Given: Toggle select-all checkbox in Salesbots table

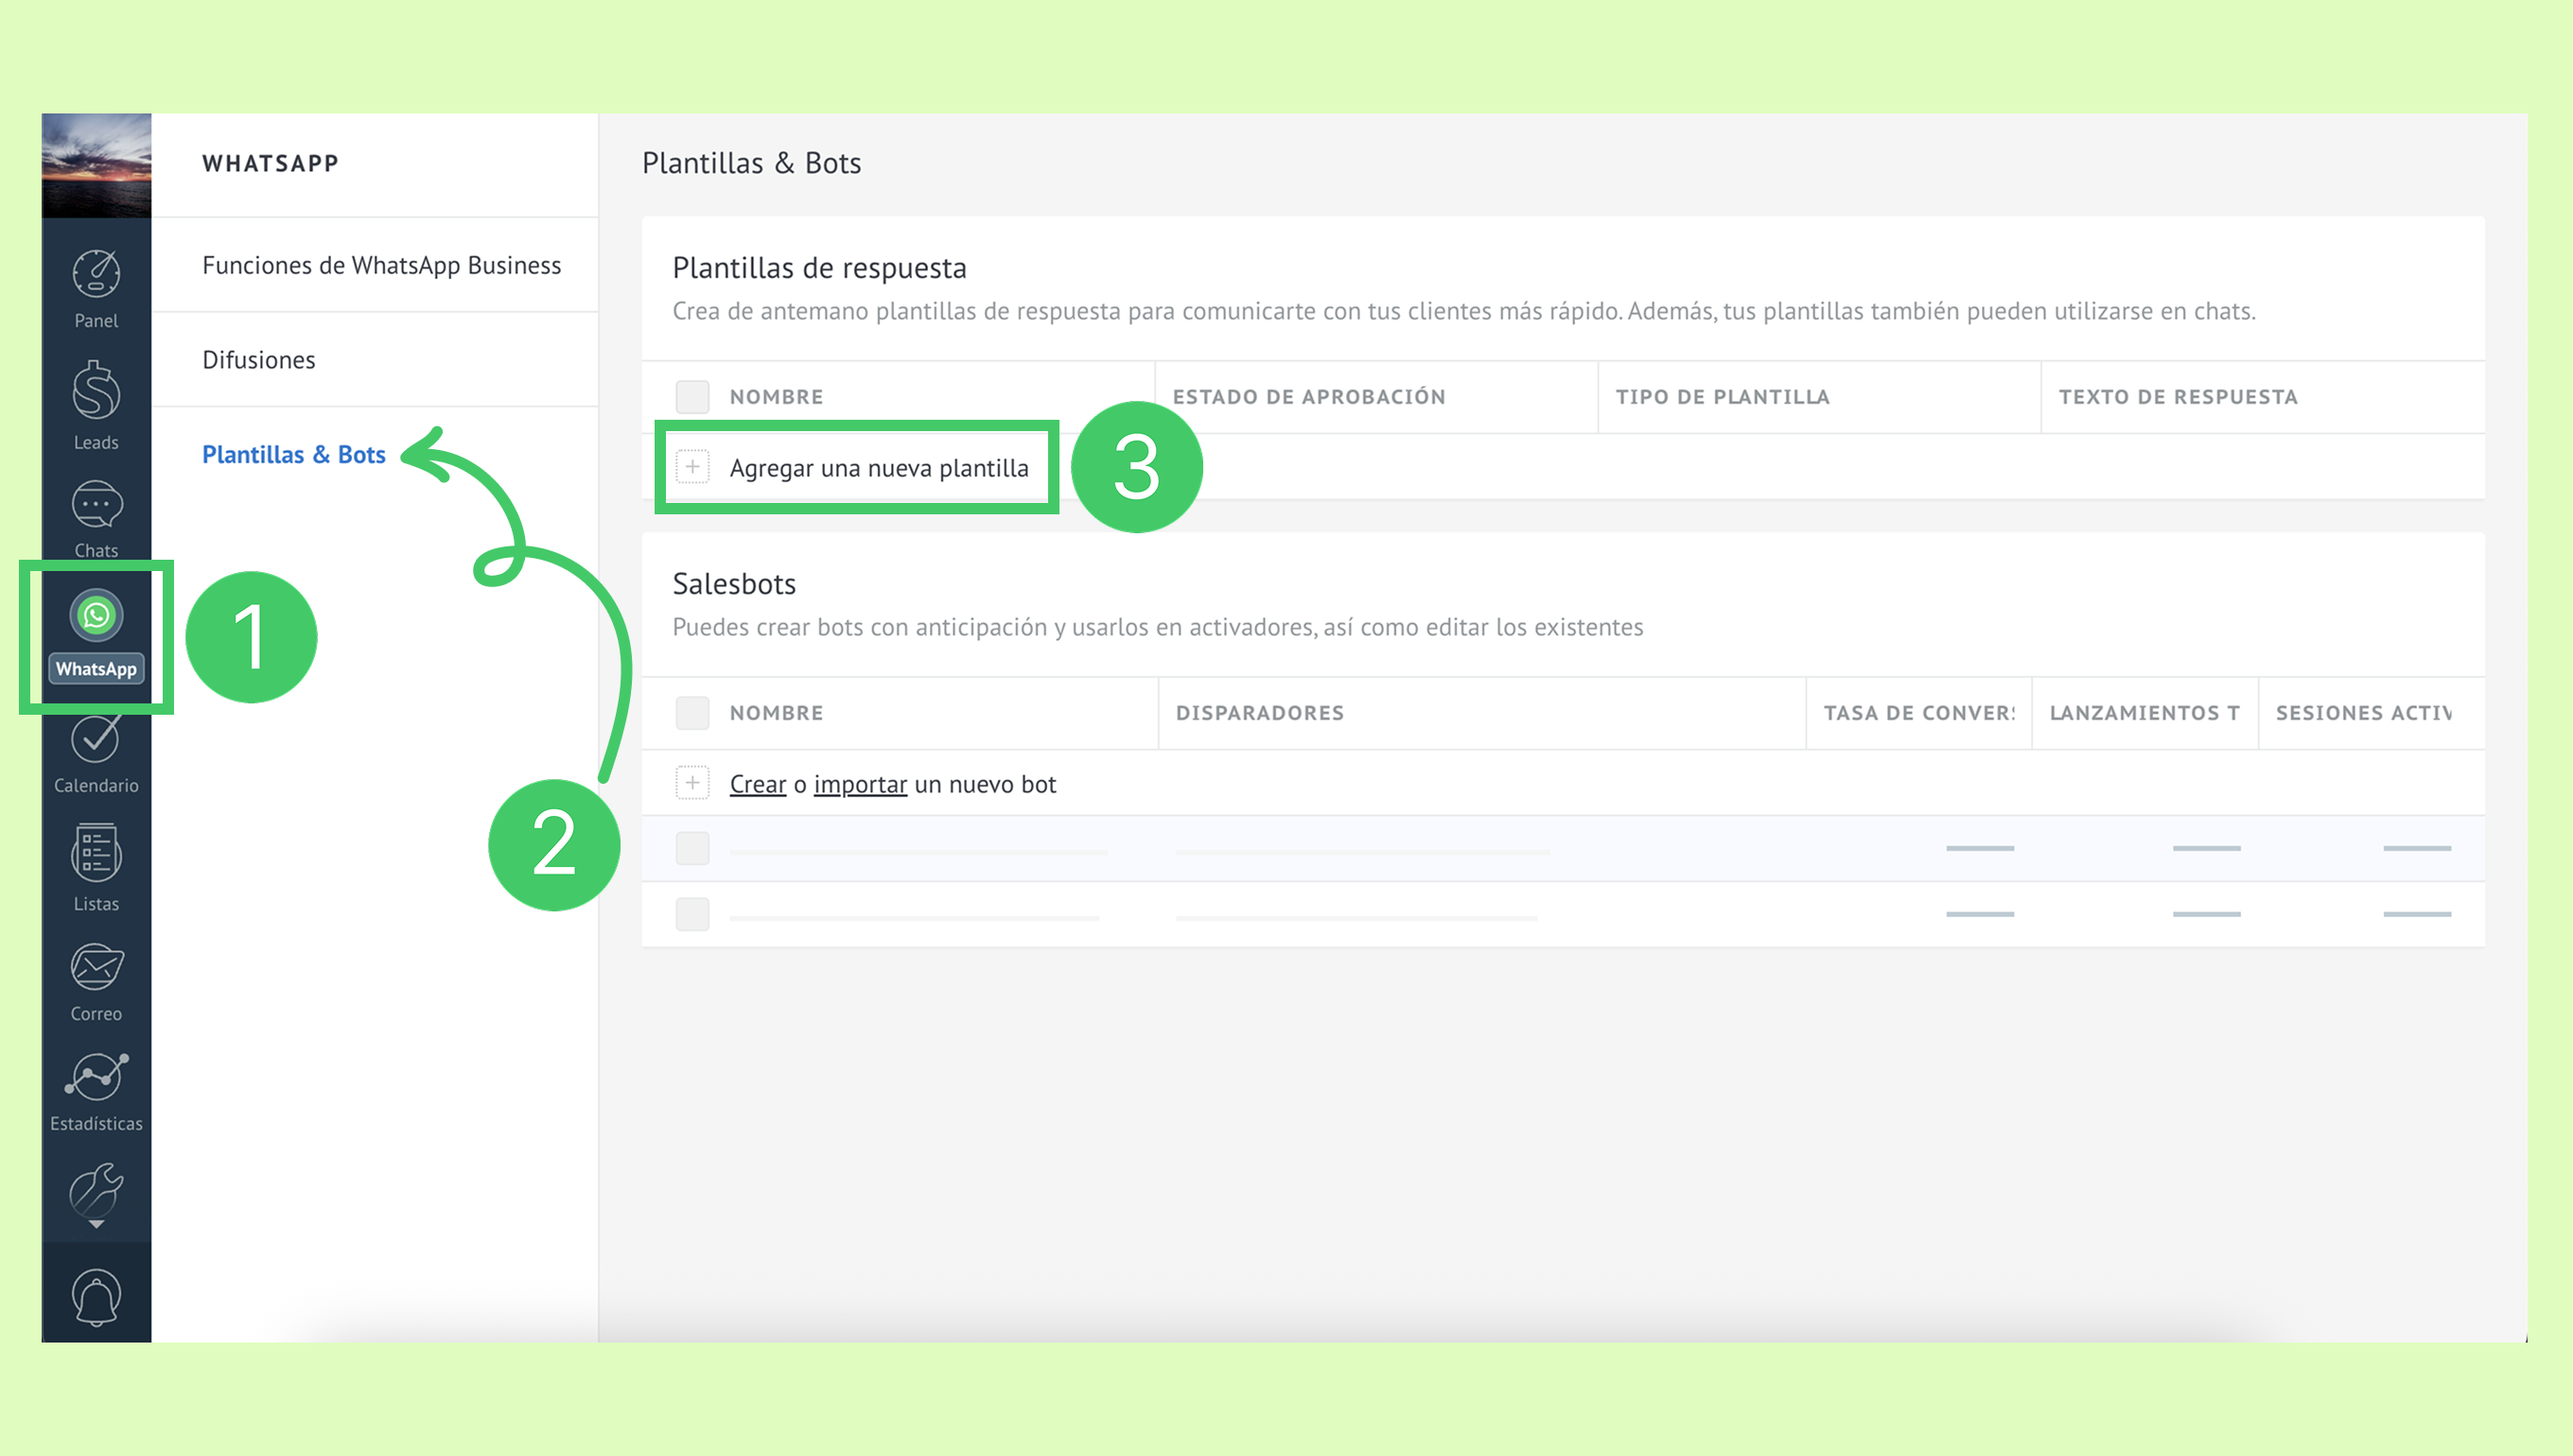Looking at the screenshot, I should (692, 713).
